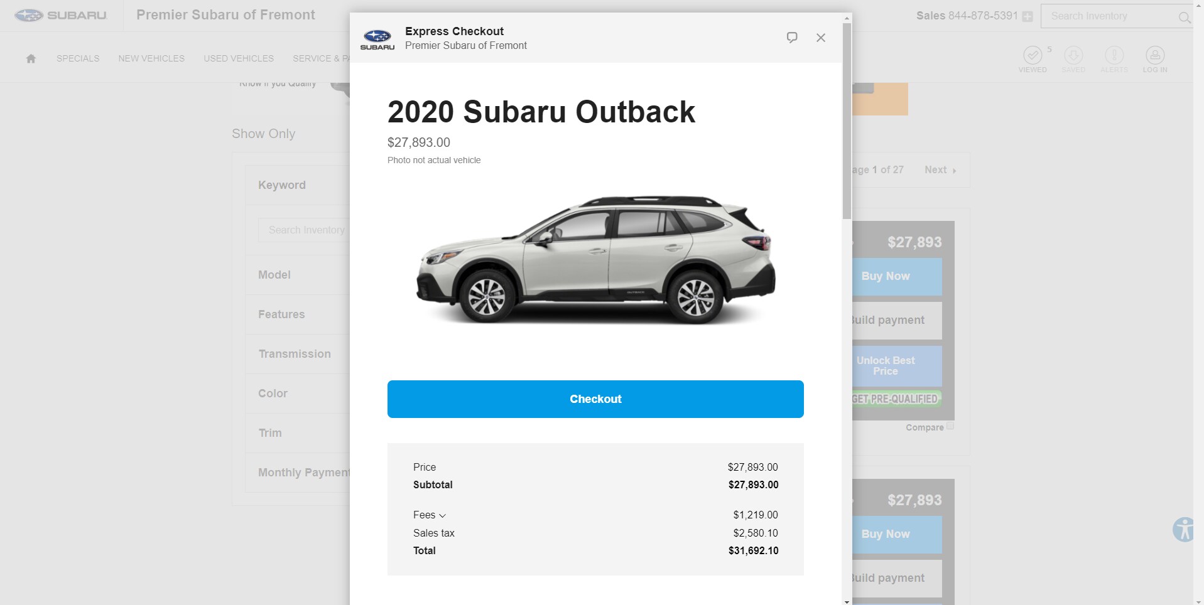Image resolution: width=1204 pixels, height=605 pixels.
Task: Click the Total amount $31,692.10
Action: coord(753,551)
